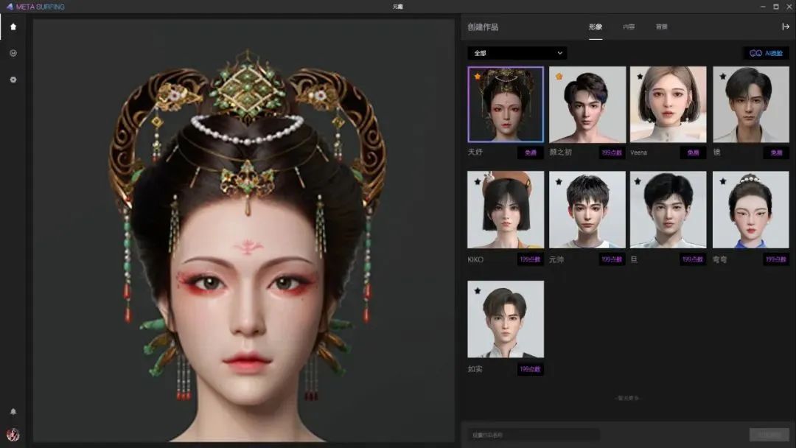The height and width of the screenshot is (448, 796).
Task: Open the Home icon in left sidebar
Action: (13, 27)
